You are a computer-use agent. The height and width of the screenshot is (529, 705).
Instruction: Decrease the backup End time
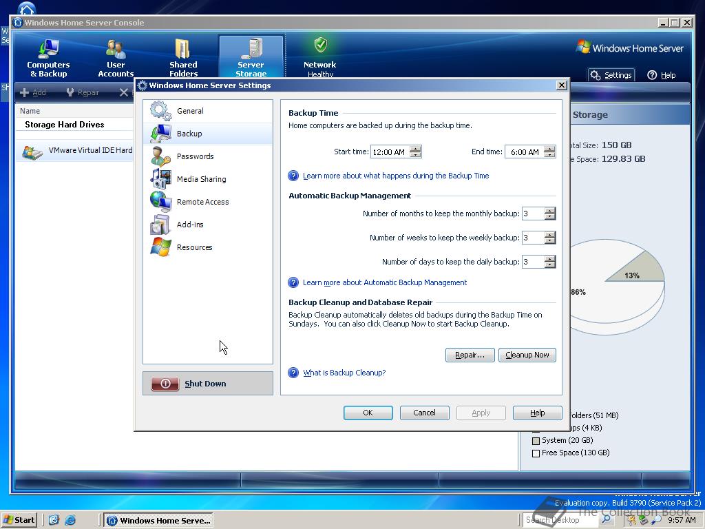click(x=550, y=155)
